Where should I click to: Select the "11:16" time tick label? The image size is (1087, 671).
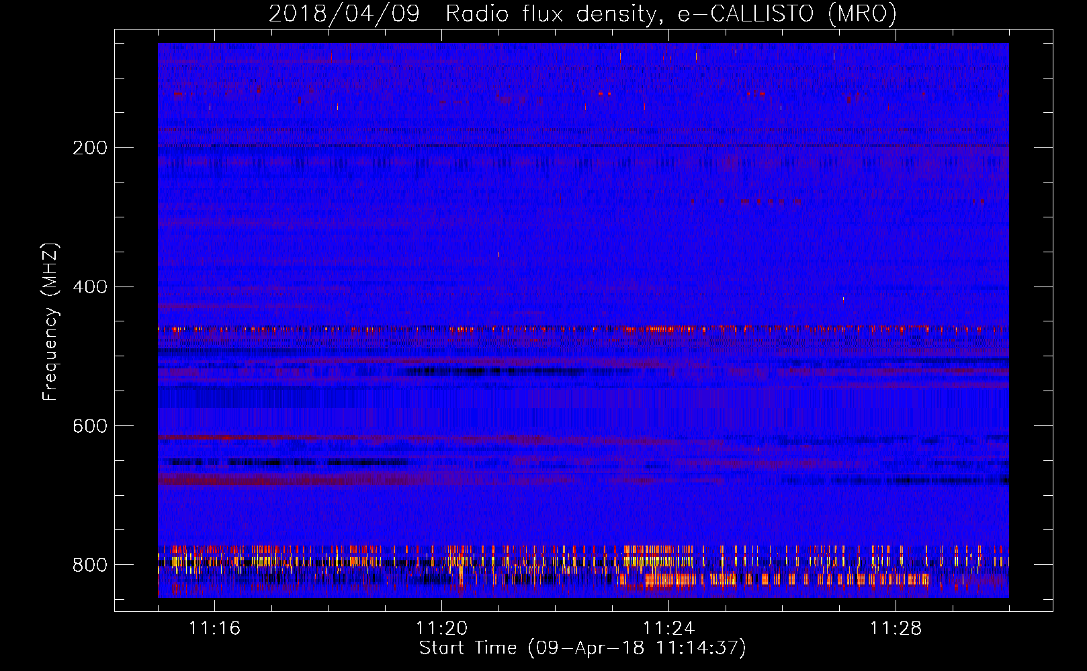[214, 628]
